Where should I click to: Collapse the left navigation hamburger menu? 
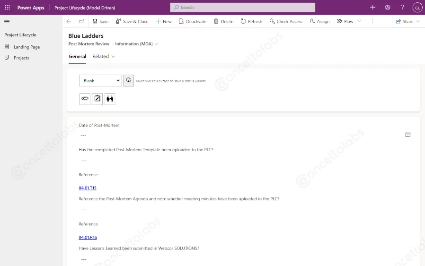(x=7, y=22)
